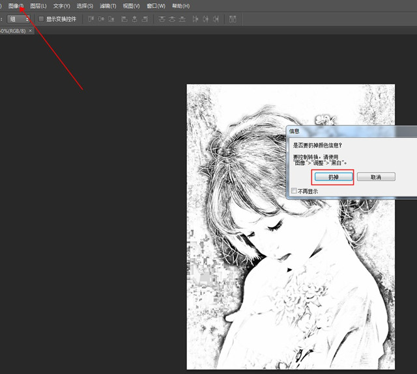Click the 扔掉 button to discard color

tap(333, 177)
